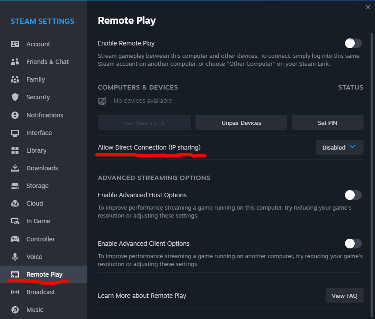
Task: Expand the Allow Direct Connection Disabled dropdown
Action: tap(340, 147)
